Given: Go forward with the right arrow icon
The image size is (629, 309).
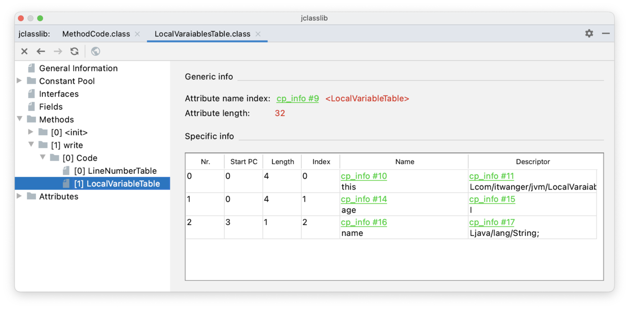Looking at the screenshot, I should (x=58, y=51).
